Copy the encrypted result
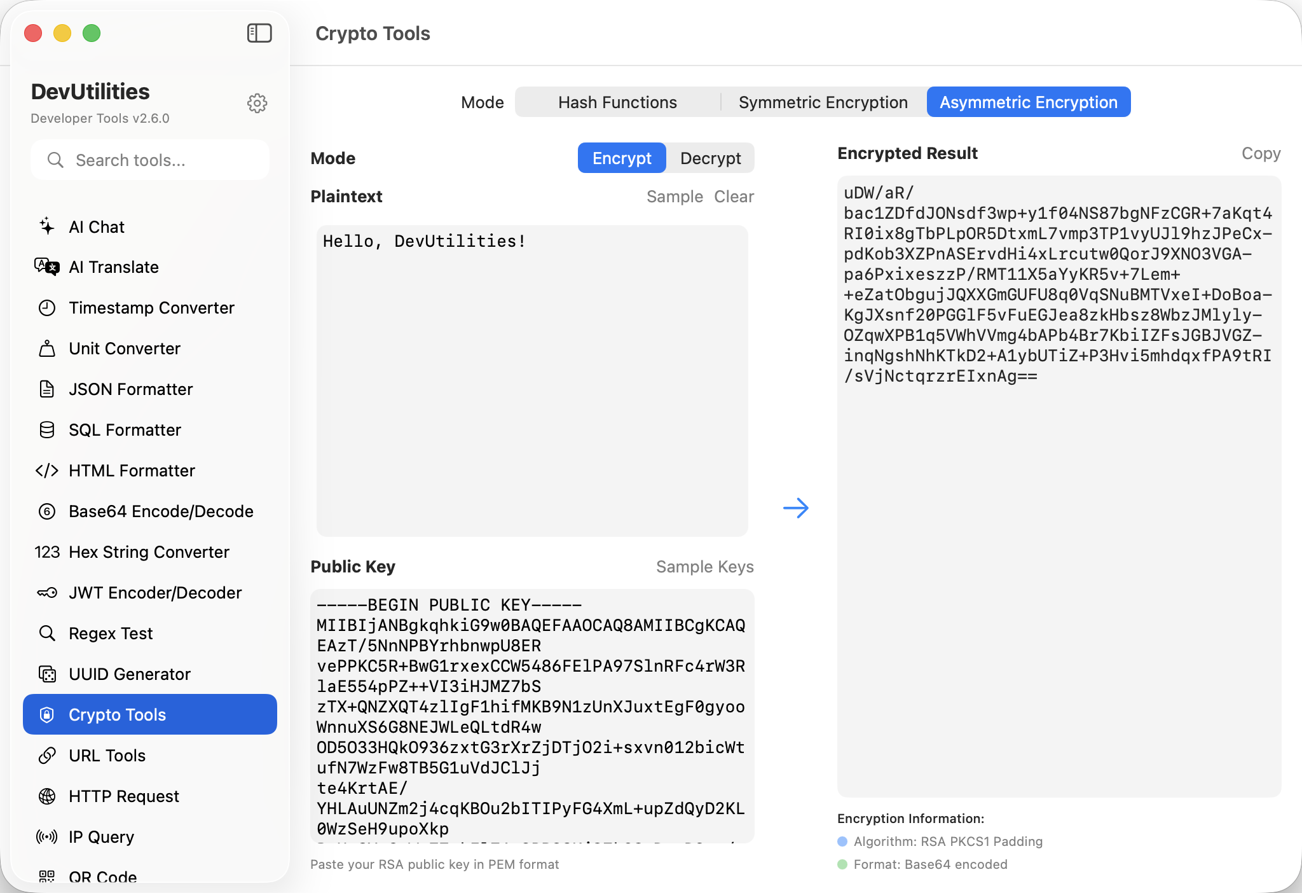Image resolution: width=1302 pixels, height=893 pixels. pyautogui.click(x=1261, y=153)
